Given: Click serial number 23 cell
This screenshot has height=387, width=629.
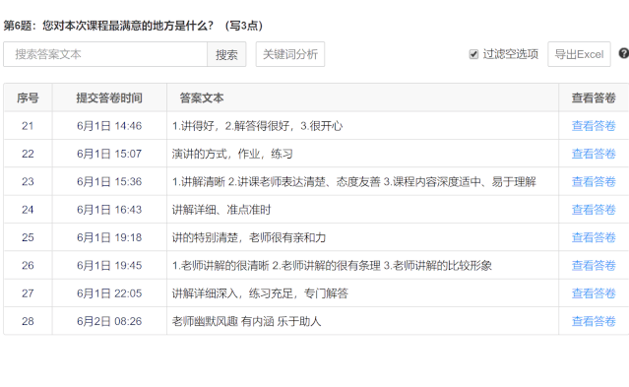Looking at the screenshot, I should click(x=28, y=182).
